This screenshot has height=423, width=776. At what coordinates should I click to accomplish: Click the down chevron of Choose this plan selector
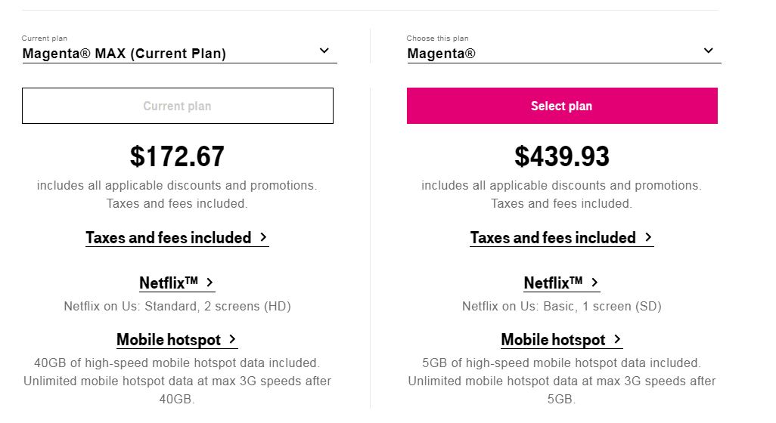pos(709,51)
